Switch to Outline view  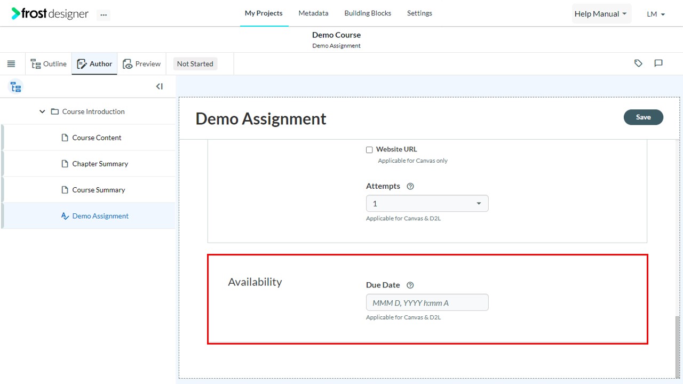coord(49,64)
